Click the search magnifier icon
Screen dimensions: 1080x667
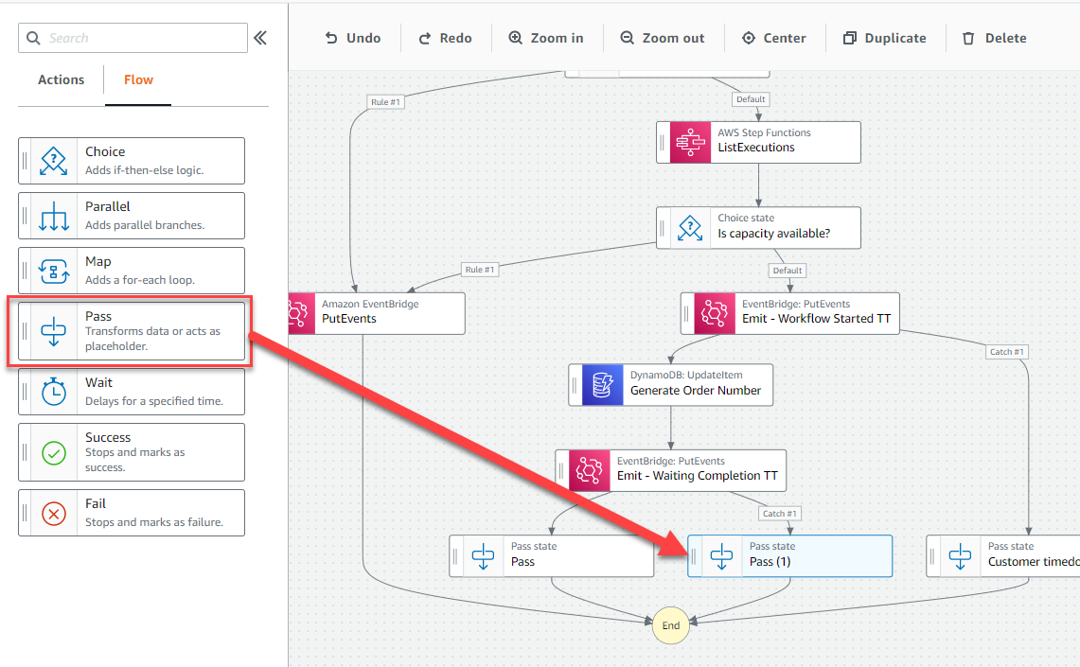pyautogui.click(x=33, y=38)
